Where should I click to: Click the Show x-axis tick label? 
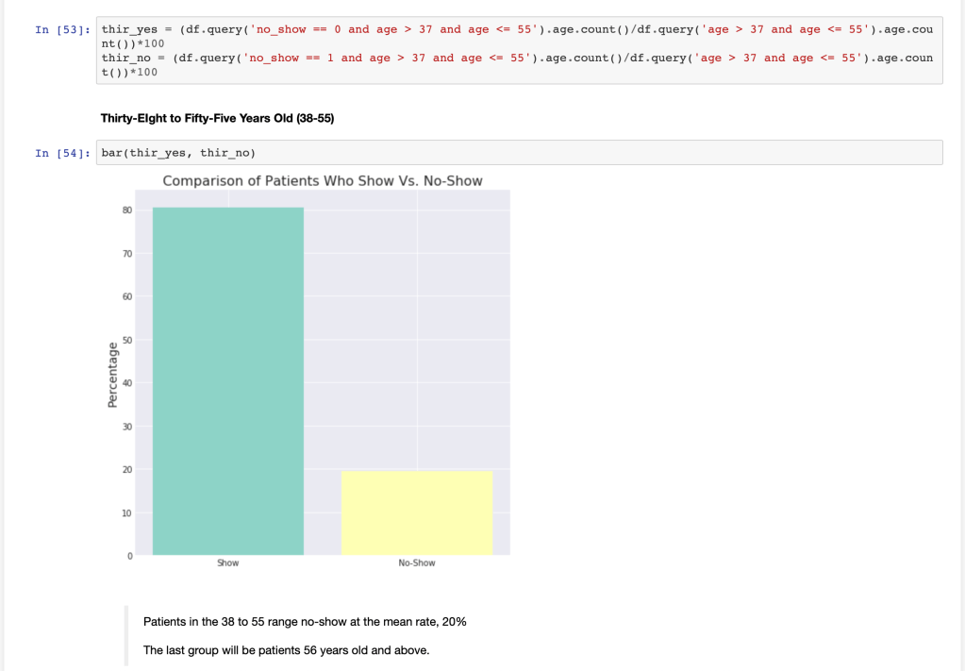click(227, 562)
